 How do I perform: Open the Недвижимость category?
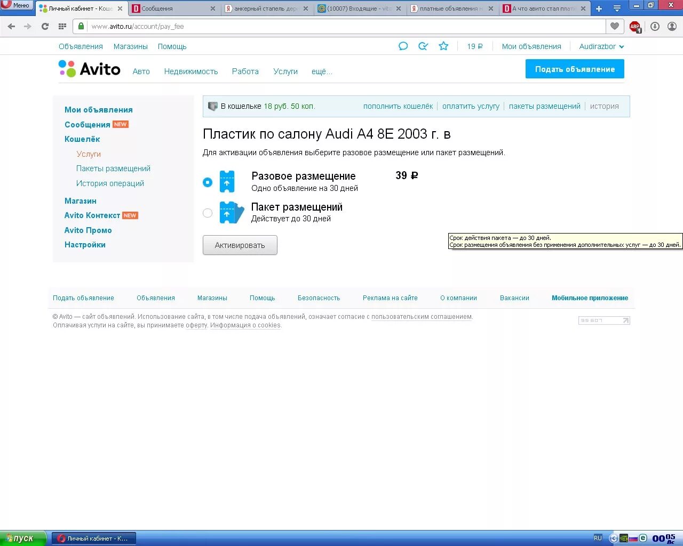191,71
